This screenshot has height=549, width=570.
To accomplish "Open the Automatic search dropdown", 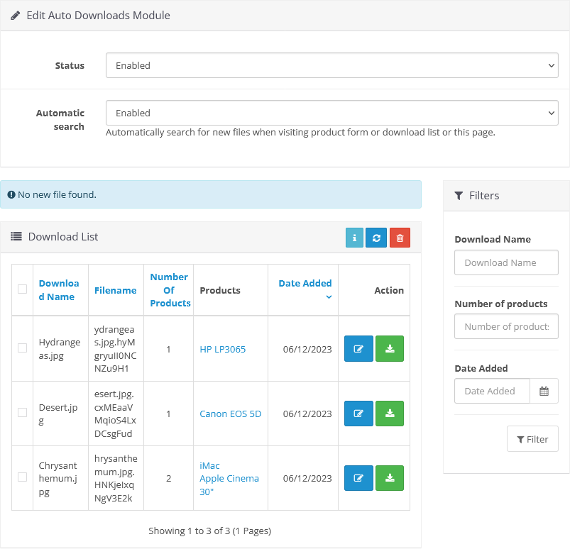I will click(331, 112).
